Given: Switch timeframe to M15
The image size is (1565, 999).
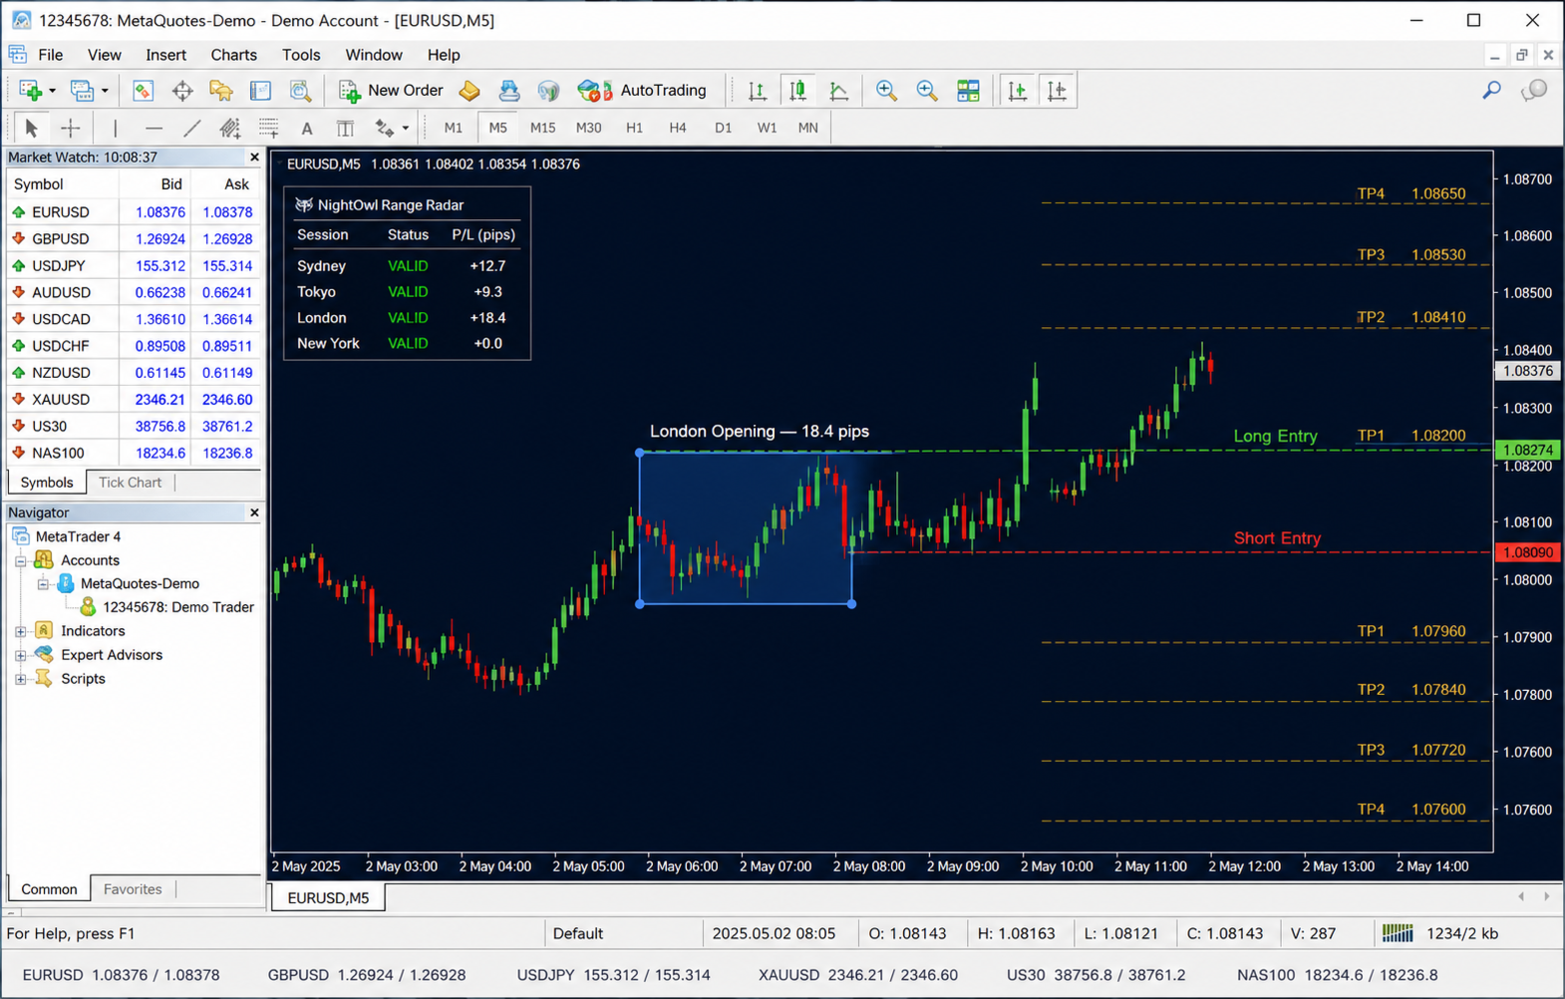Looking at the screenshot, I should [x=542, y=128].
